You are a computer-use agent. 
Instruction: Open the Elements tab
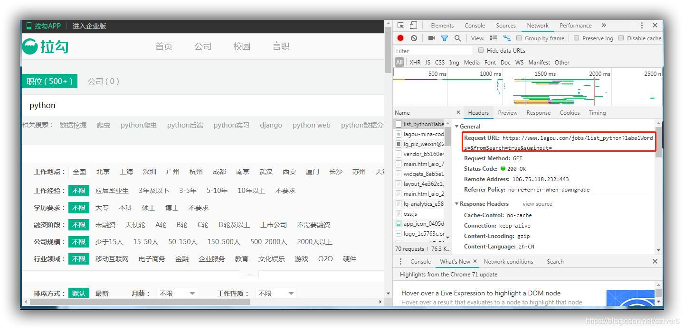[x=442, y=26]
